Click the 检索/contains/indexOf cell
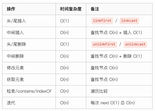 (29, 91)
